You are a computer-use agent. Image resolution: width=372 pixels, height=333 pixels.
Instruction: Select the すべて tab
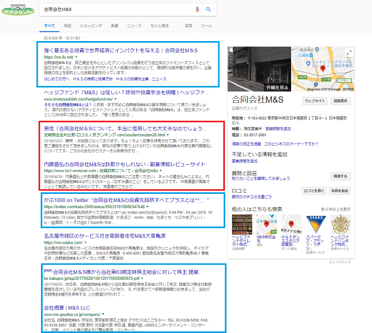[49, 26]
